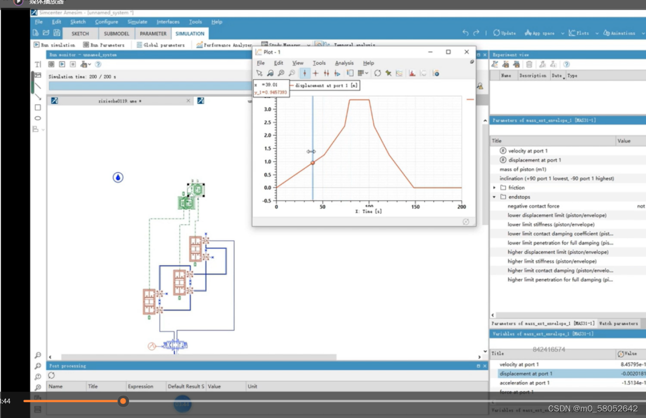Viewport: 646px width, 418px height.
Task: Select 'displacement at port 1' variable row
Action: coord(568,374)
